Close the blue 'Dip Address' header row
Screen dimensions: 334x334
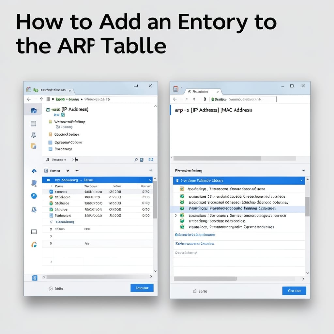150,180
